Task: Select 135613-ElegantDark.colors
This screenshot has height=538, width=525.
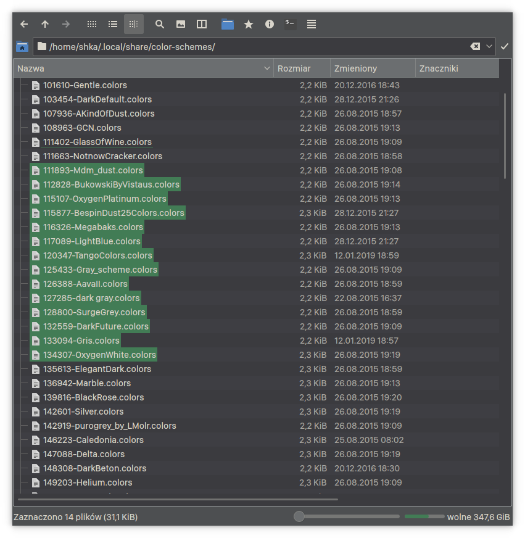Action: 97,369
